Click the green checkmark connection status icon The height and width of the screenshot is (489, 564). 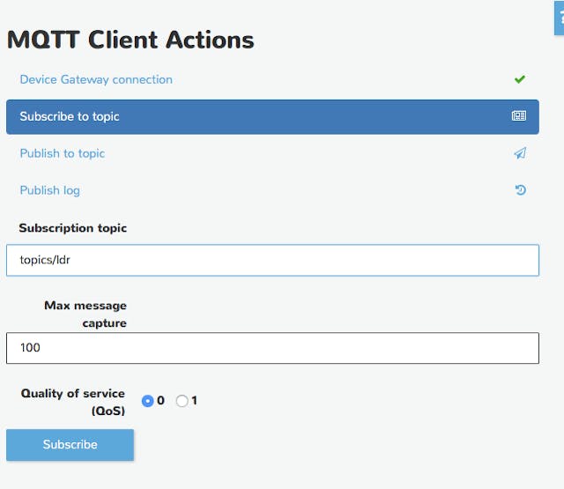(x=520, y=79)
